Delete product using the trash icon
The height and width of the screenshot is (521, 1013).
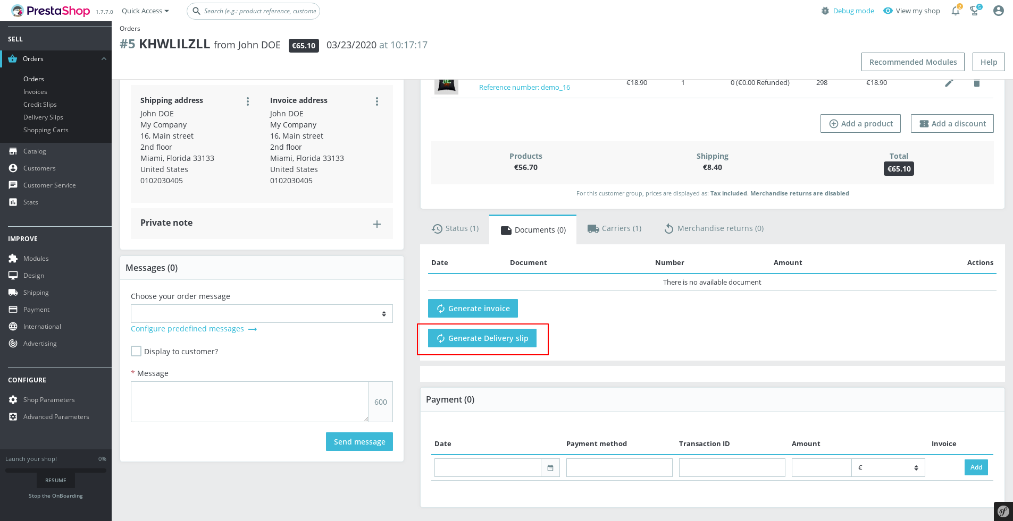point(976,83)
